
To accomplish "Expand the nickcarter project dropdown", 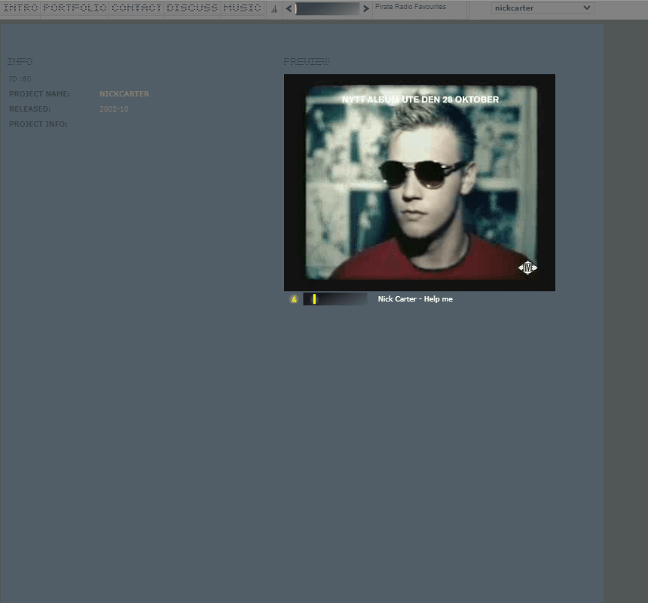I will click(543, 8).
